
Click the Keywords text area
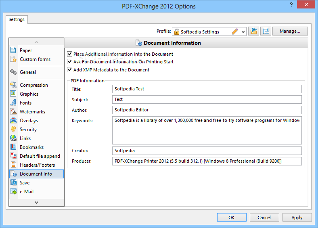click(207, 130)
